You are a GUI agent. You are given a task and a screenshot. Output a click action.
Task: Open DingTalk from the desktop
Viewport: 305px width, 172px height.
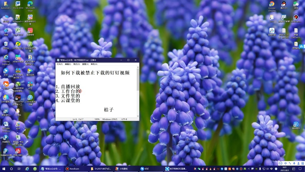tap(6, 71)
